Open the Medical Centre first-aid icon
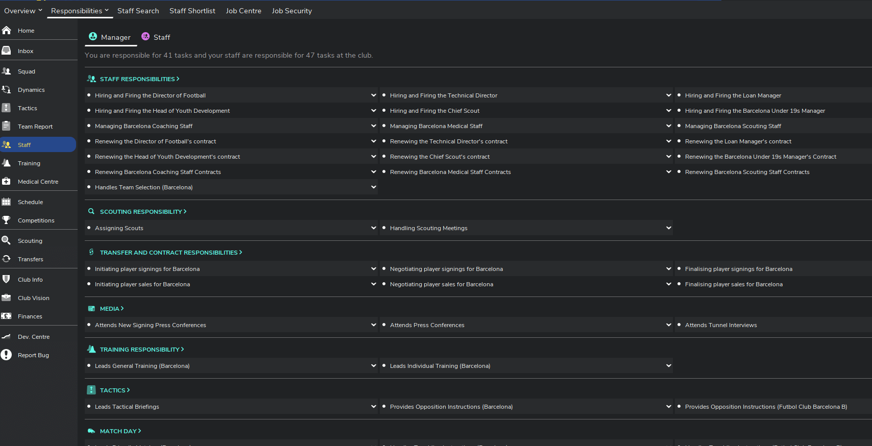 6,182
